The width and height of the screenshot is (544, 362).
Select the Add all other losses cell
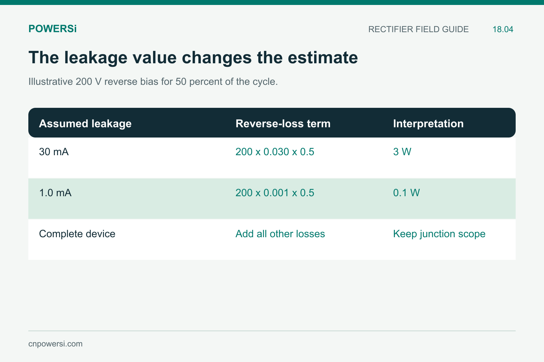coord(280,234)
